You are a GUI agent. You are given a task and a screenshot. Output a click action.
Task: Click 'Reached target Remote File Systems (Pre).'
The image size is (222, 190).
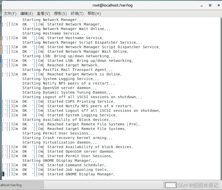pos(93,124)
